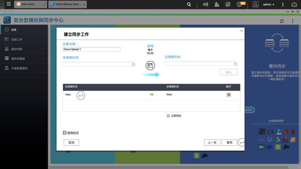Toggle the 立即同步 checkbox

[x=168, y=115]
